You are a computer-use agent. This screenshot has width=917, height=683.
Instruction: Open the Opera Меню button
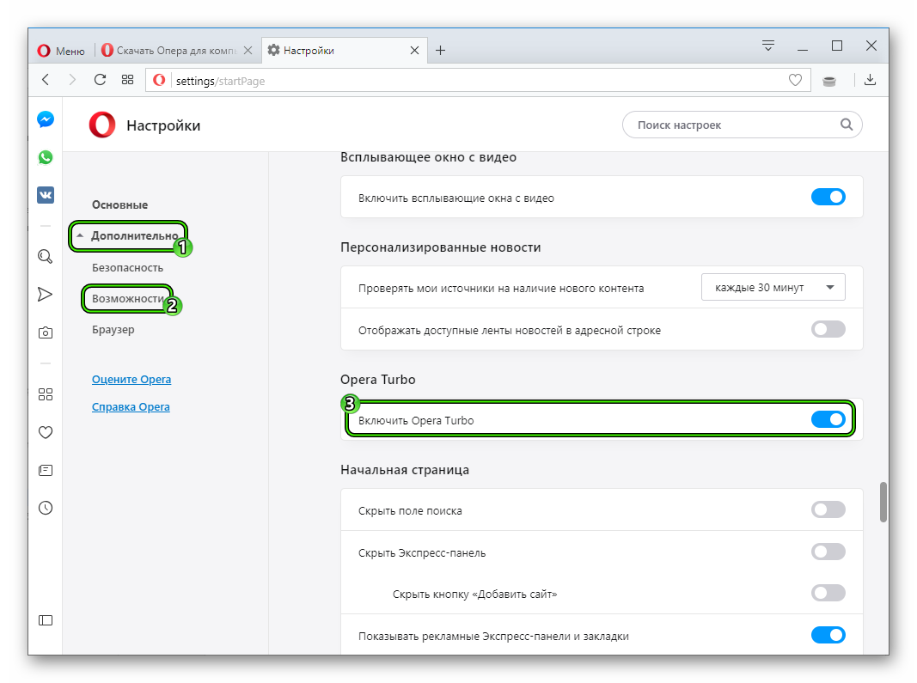(x=61, y=51)
